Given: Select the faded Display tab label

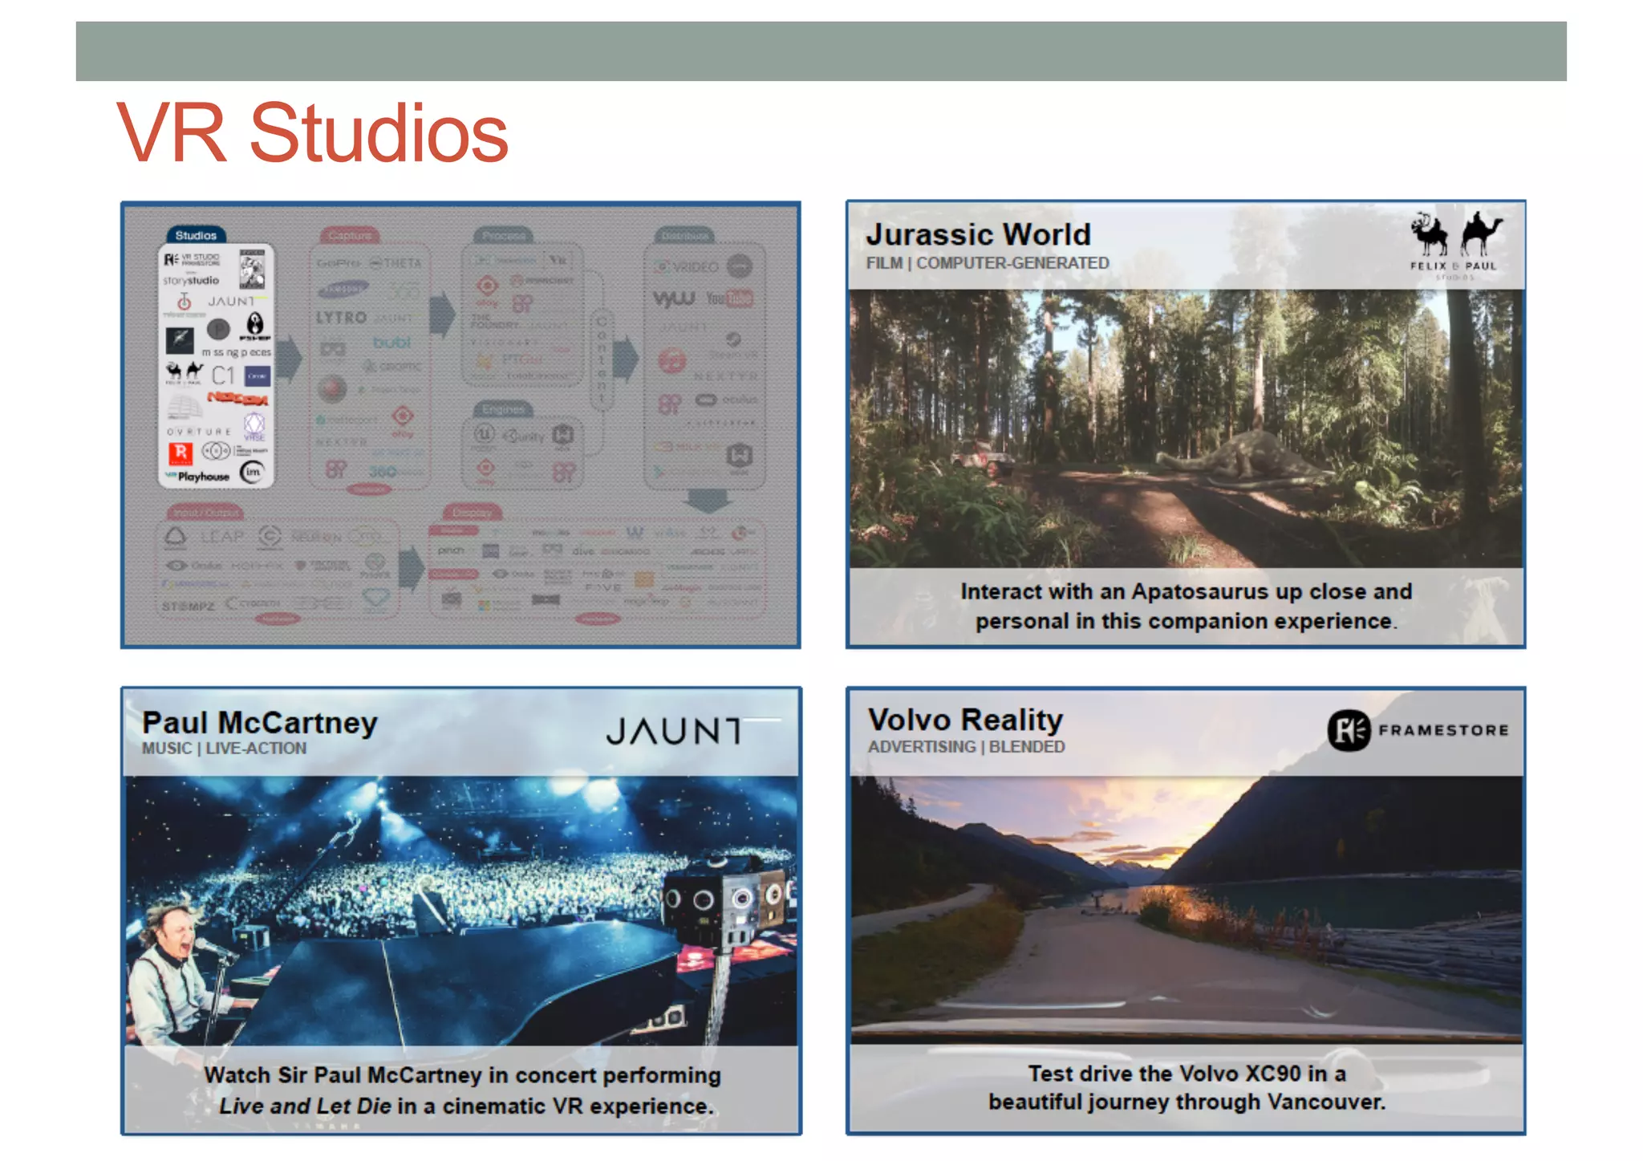Looking at the screenshot, I should click(x=472, y=512).
